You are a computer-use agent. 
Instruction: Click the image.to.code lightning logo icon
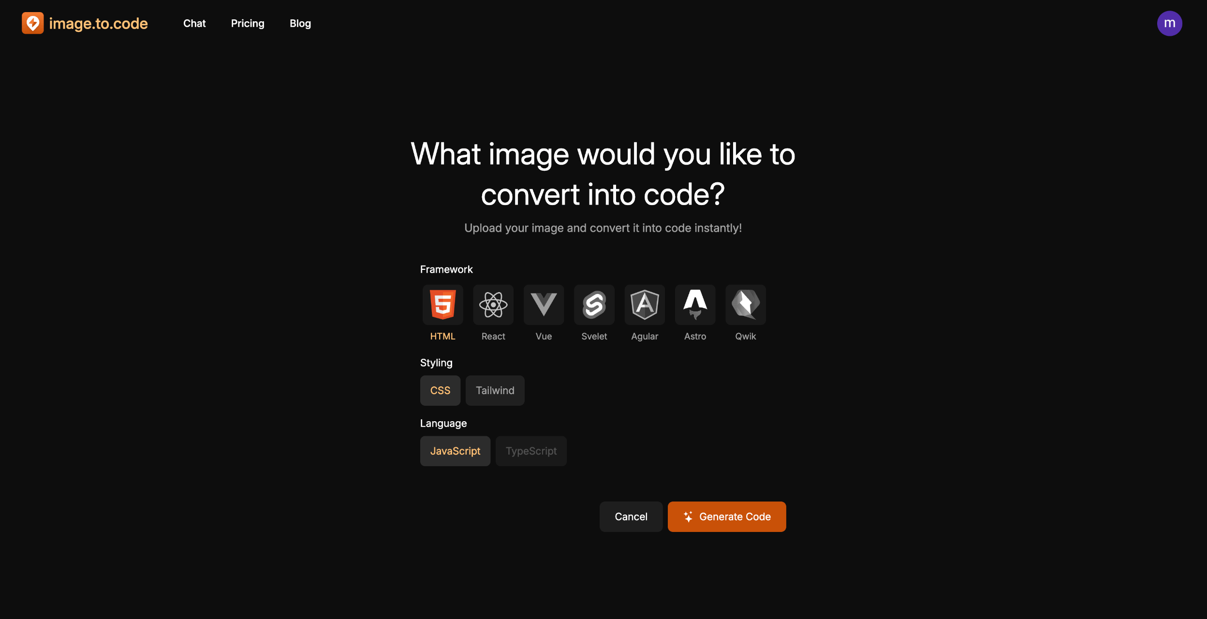32,23
